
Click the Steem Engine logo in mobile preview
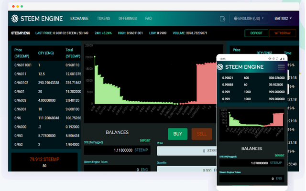tap(220, 67)
